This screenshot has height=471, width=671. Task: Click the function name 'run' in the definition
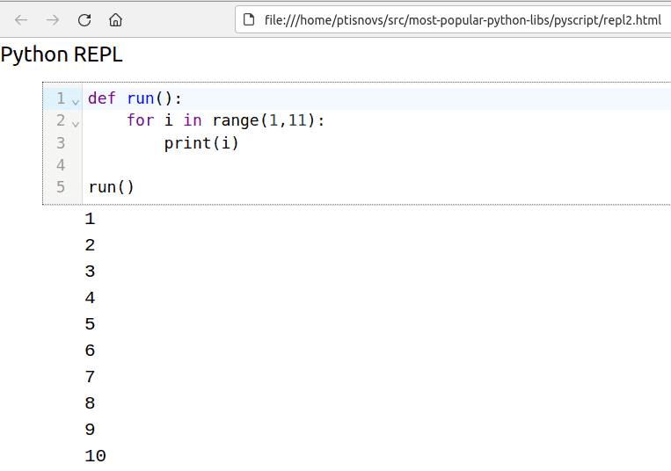point(141,98)
